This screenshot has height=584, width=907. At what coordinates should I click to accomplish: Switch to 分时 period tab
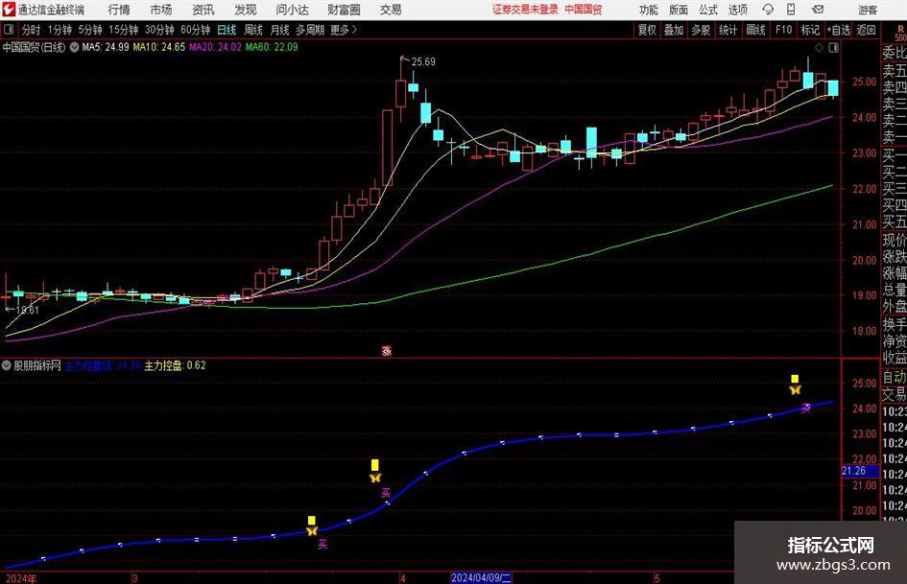32,30
